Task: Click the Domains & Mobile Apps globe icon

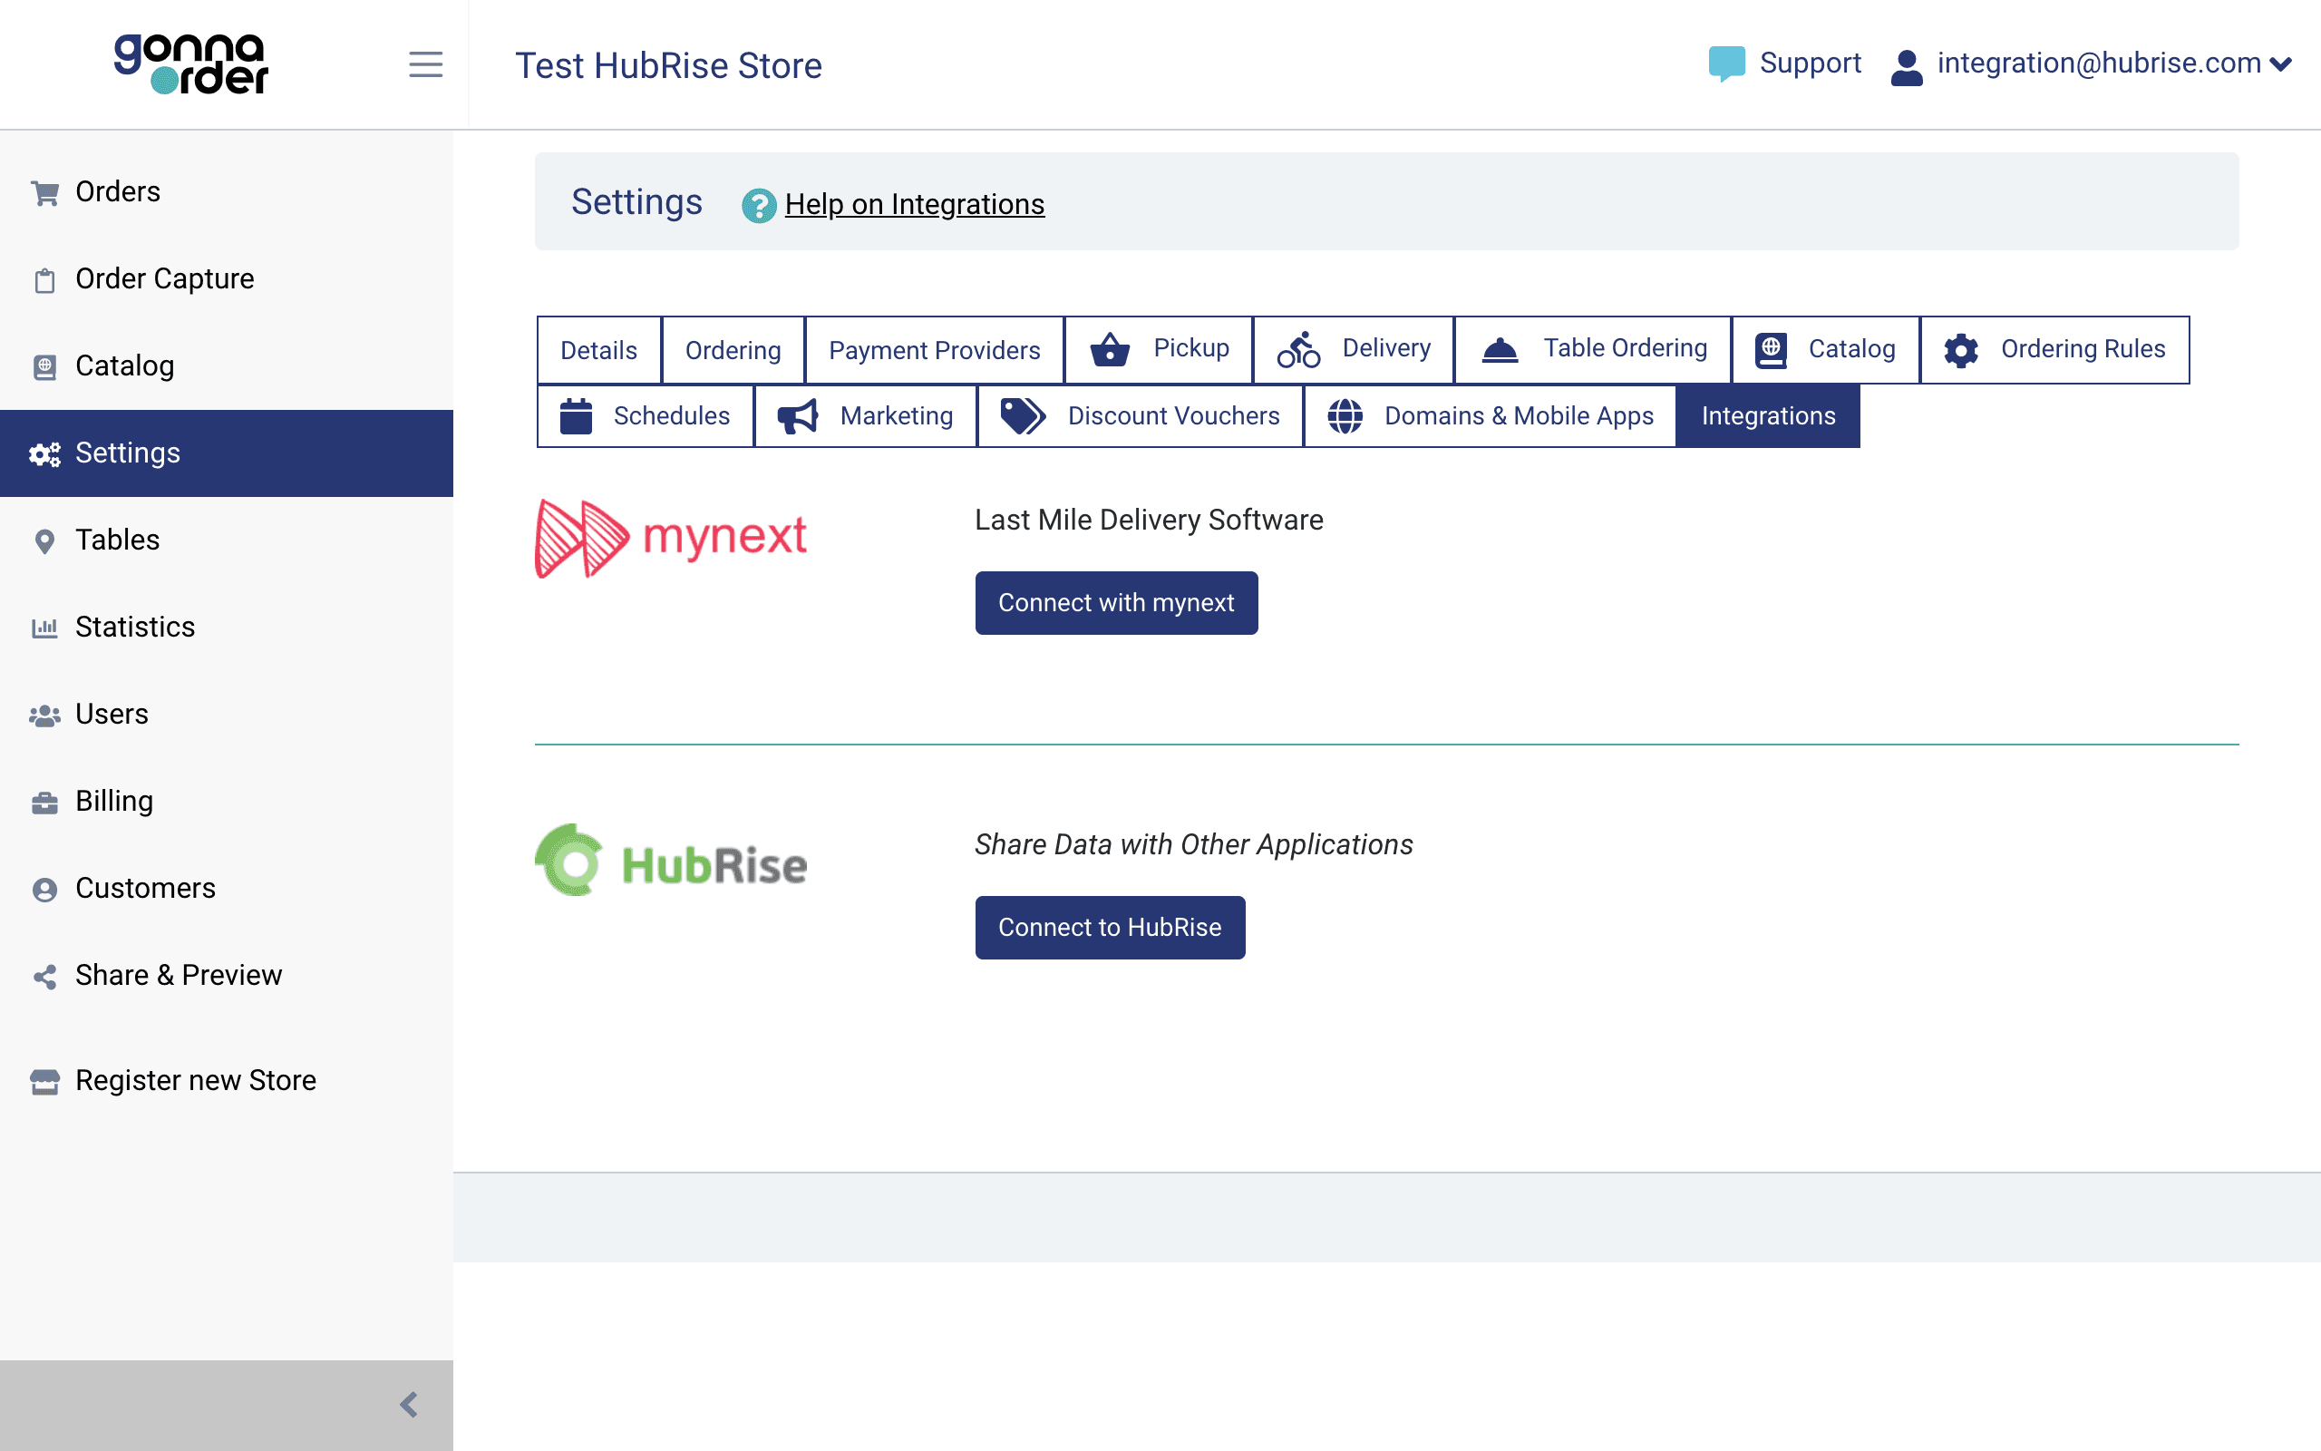Action: (1345, 416)
